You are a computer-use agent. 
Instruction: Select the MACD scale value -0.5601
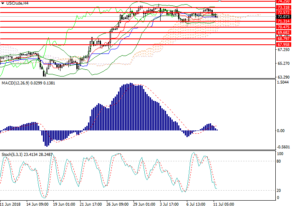click(x=283, y=147)
